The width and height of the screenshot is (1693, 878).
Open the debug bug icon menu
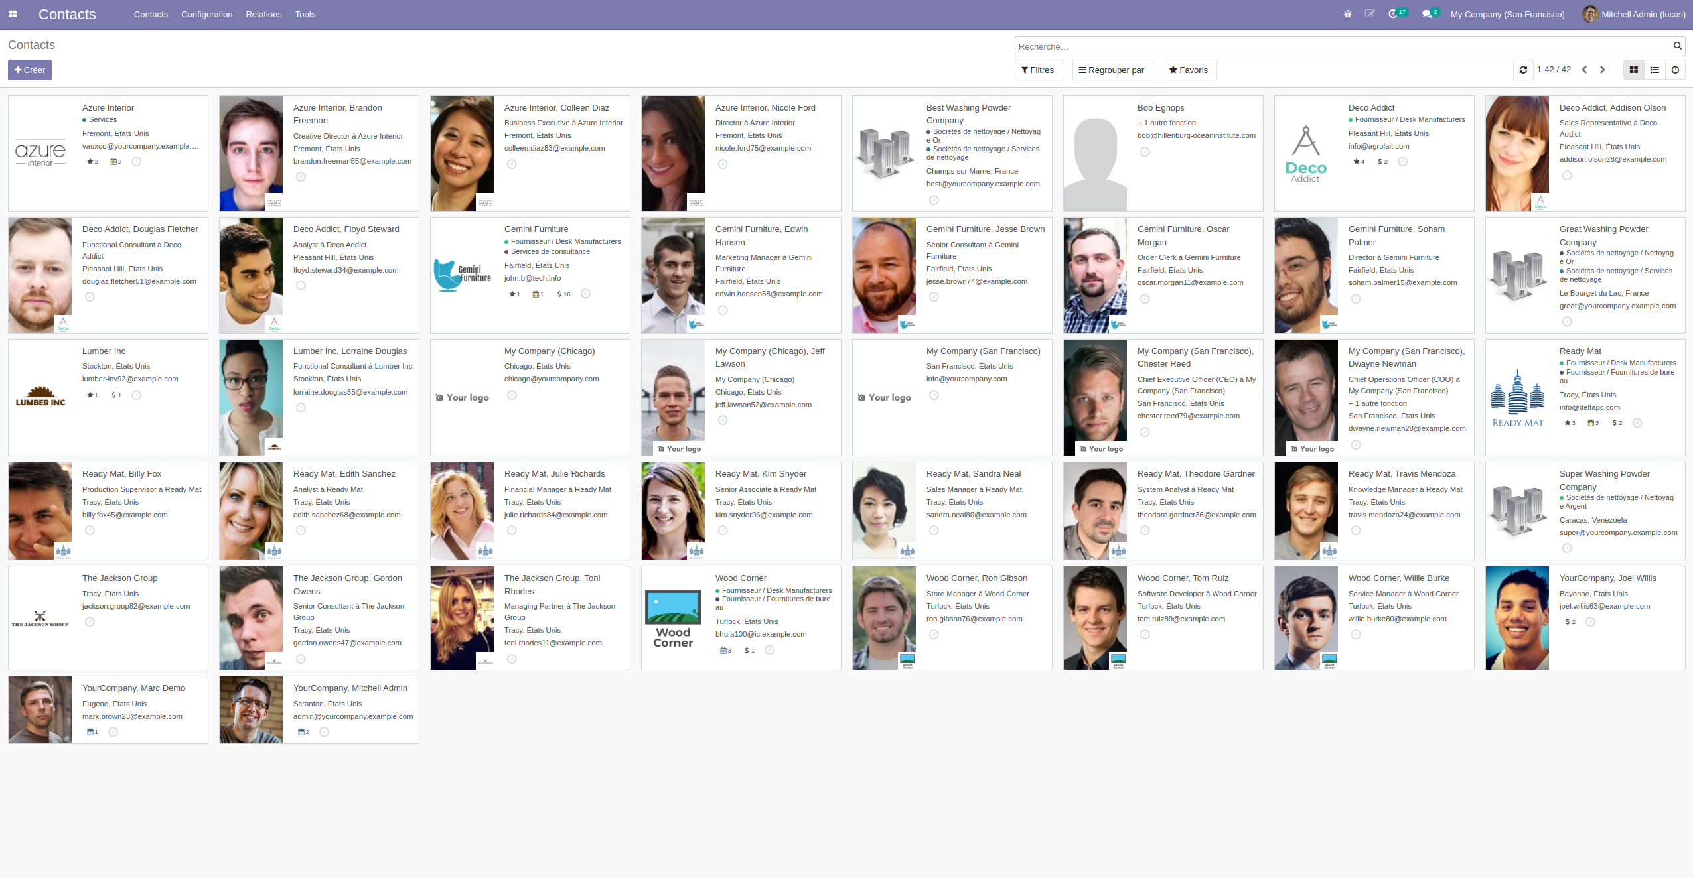1347,14
